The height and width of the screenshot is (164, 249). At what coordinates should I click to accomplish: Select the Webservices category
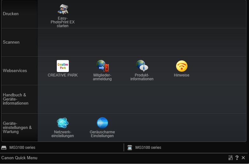(20, 71)
